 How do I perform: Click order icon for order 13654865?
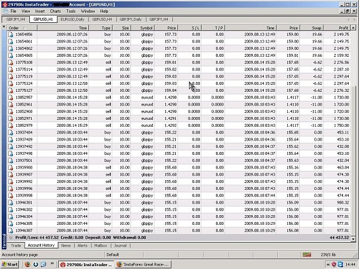[x=10, y=56]
